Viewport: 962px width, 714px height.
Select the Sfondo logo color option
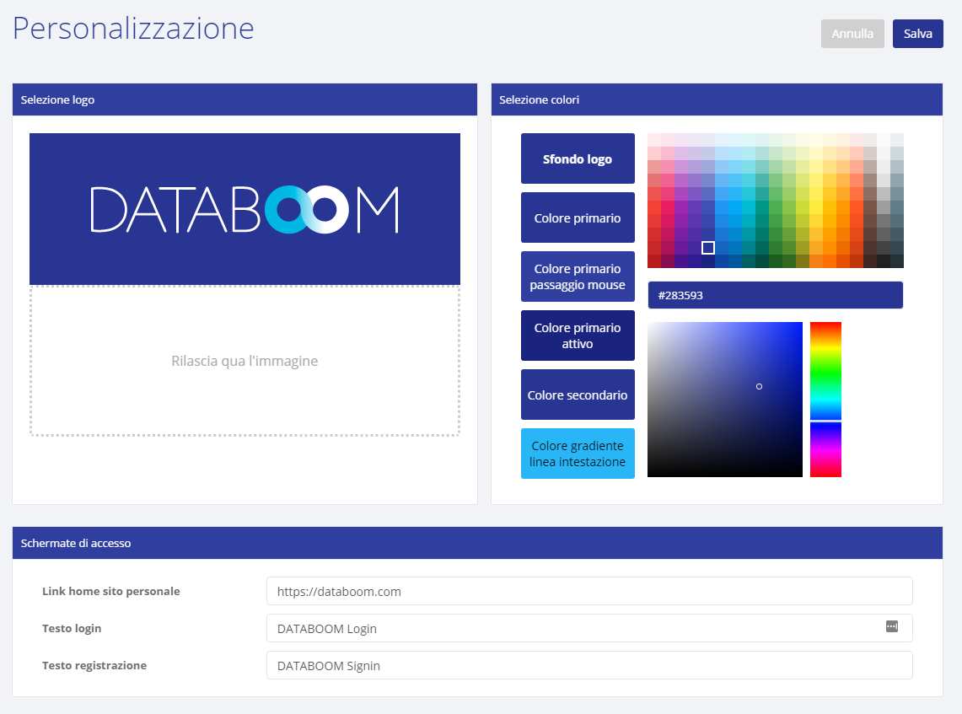[x=578, y=158]
